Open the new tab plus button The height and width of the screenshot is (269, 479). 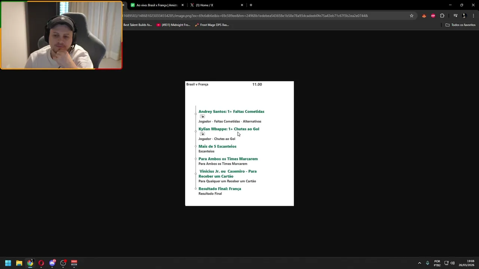tap(251, 5)
